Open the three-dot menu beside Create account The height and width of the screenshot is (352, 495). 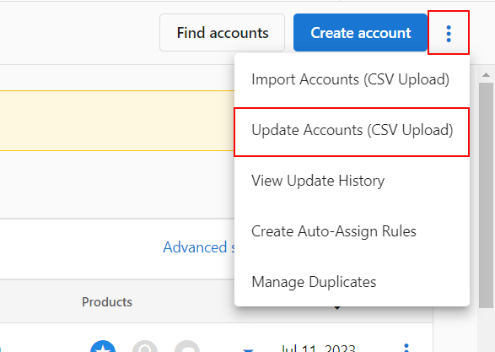point(449,33)
